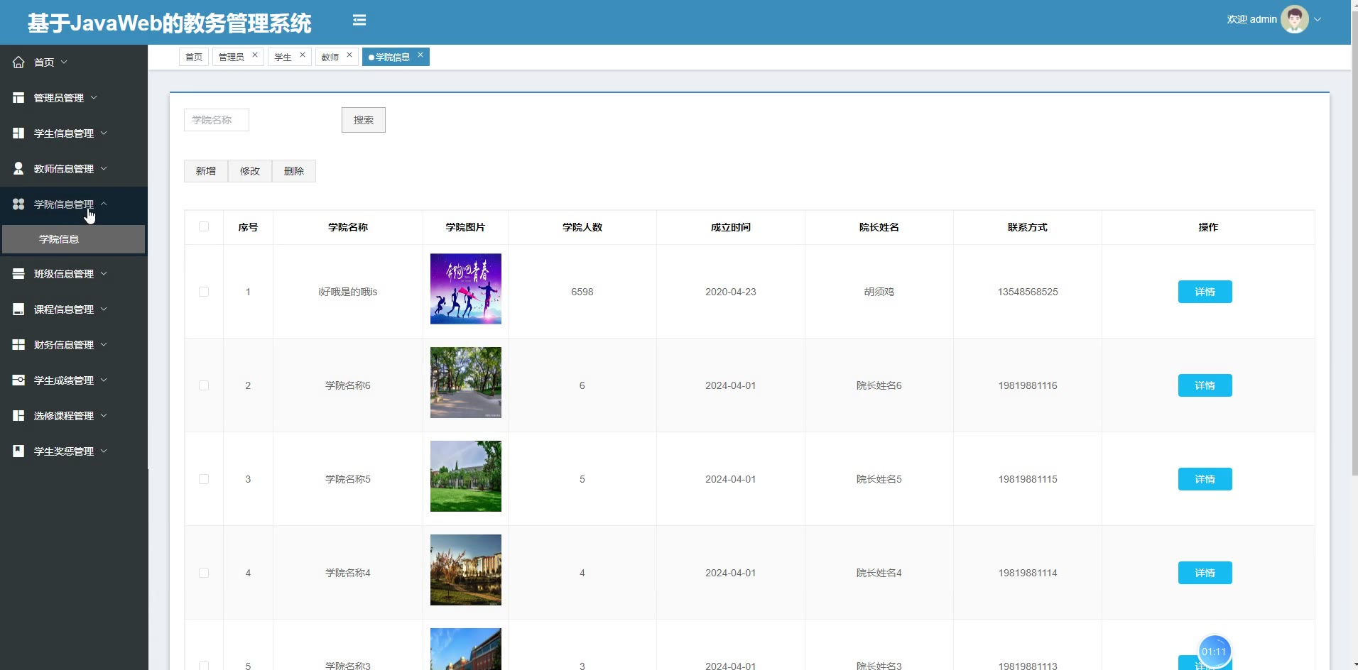Click the 学院人数 column header
The width and height of the screenshot is (1358, 670).
(x=582, y=227)
